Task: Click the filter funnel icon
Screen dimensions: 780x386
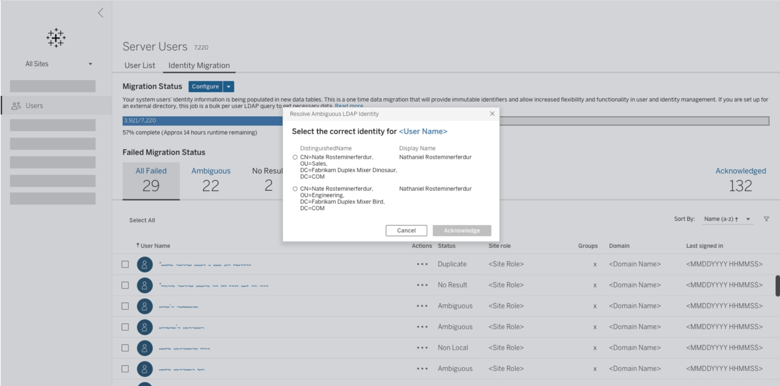Action: tap(766, 219)
